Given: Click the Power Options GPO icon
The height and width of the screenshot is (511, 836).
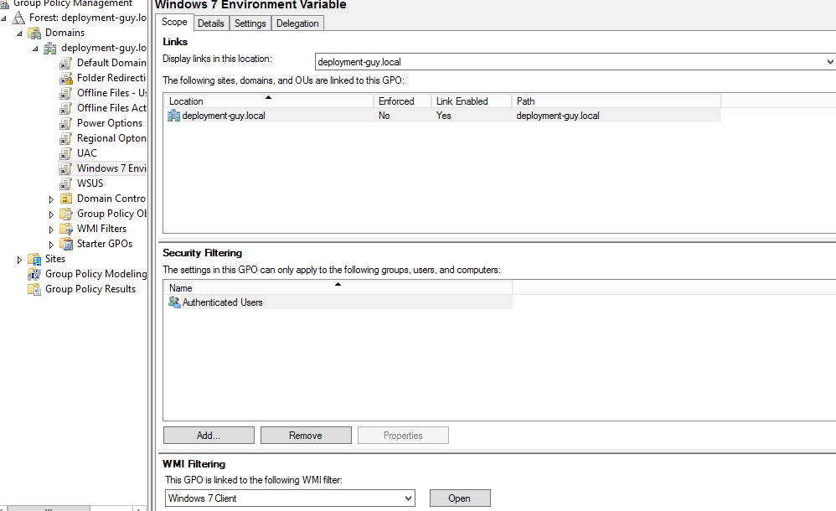Looking at the screenshot, I should [x=66, y=123].
